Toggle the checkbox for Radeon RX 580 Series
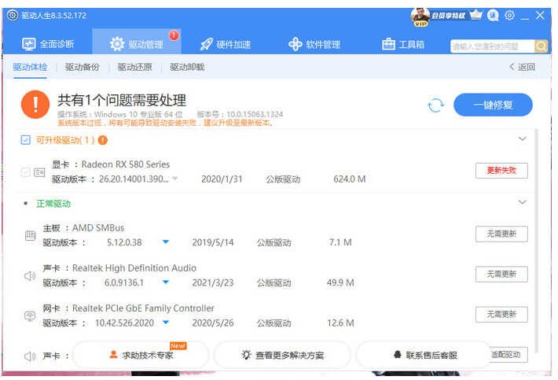The width and height of the screenshot is (558, 380). click(x=25, y=173)
